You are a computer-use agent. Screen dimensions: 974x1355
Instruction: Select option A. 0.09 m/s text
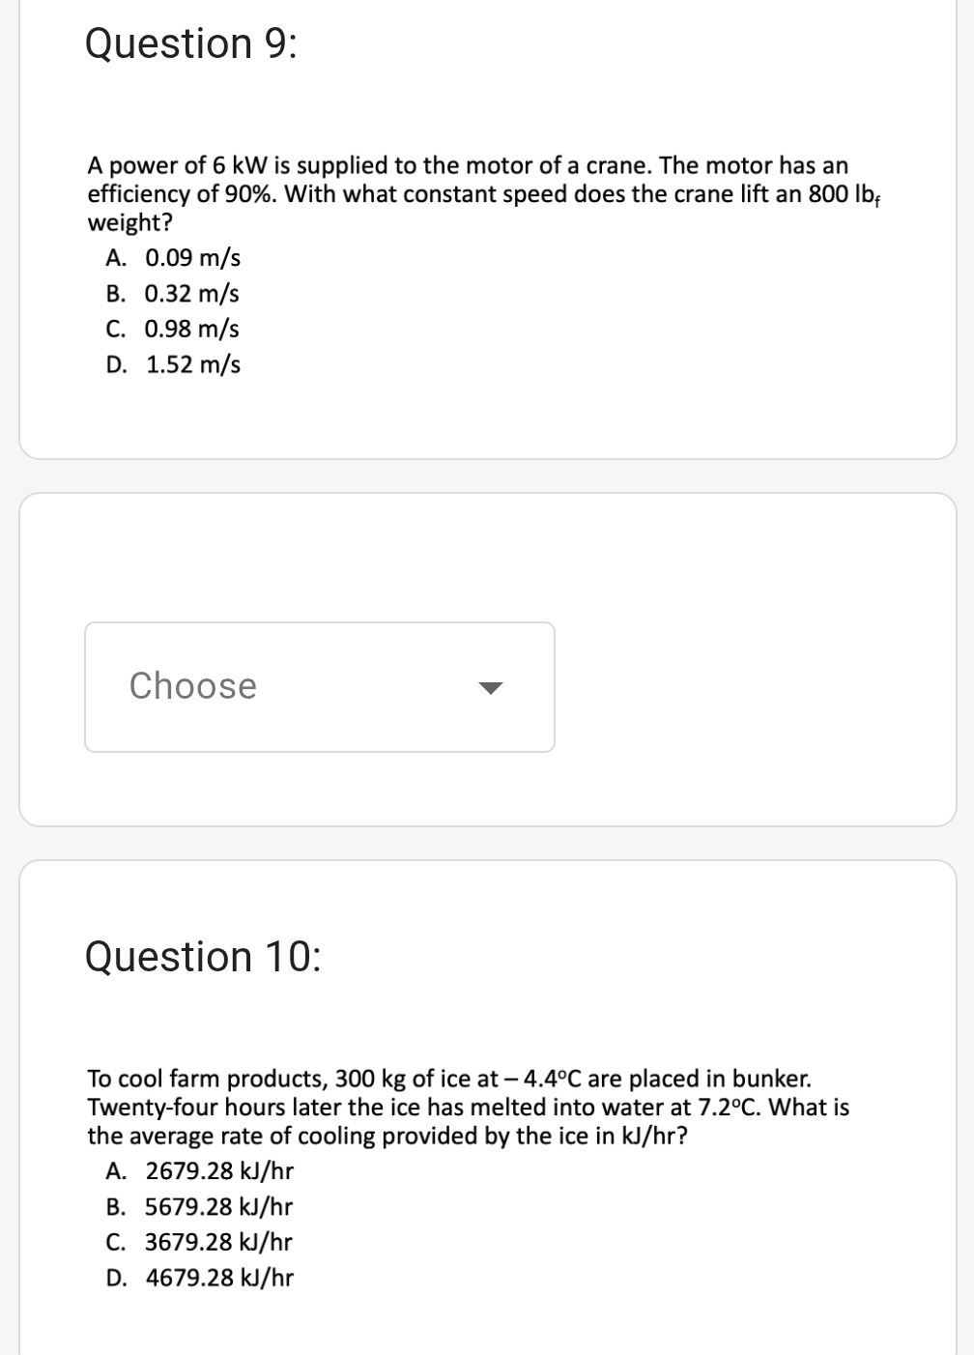pos(174,258)
